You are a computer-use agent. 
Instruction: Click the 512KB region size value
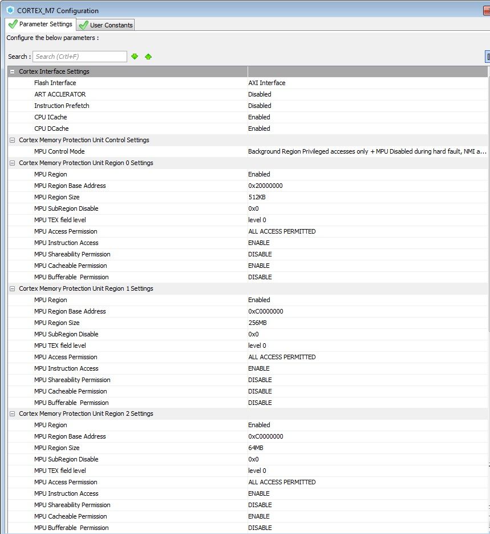[x=257, y=197]
